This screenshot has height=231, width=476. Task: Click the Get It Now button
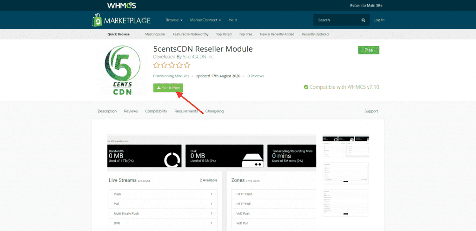168,88
